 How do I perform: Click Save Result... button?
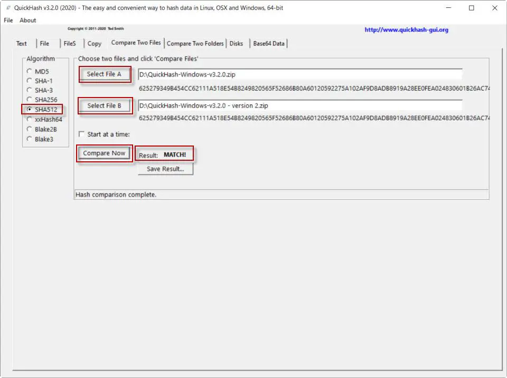coord(165,169)
